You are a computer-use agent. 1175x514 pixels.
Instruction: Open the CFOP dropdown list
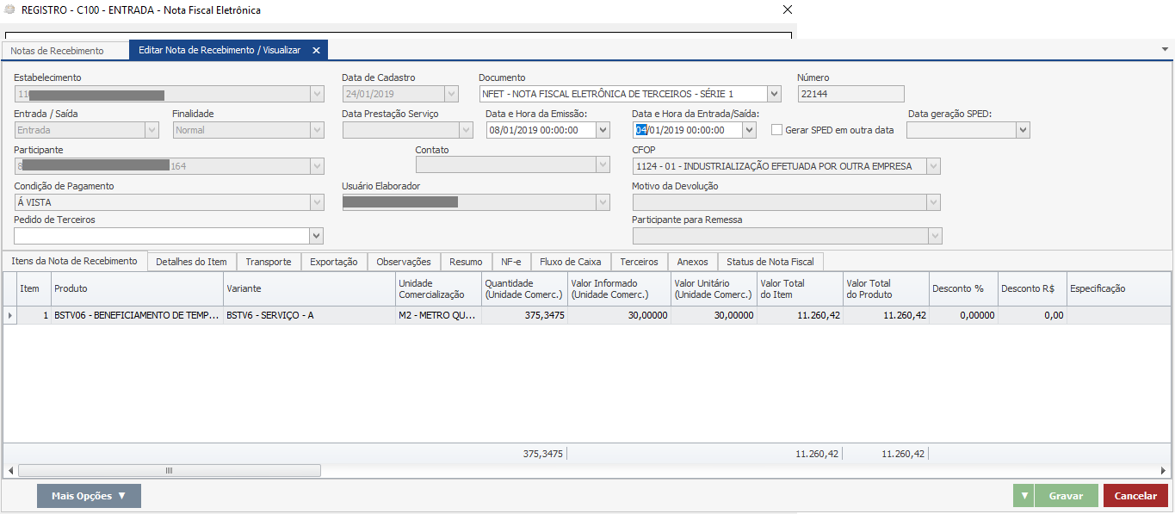tap(933, 166)
